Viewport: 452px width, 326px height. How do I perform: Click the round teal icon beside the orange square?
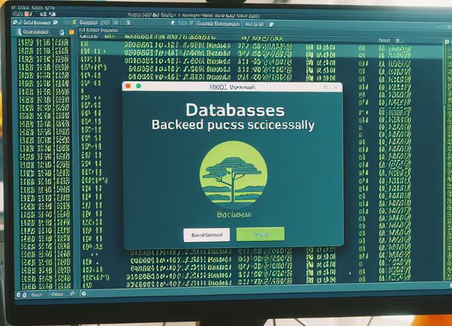pos(62,33)
